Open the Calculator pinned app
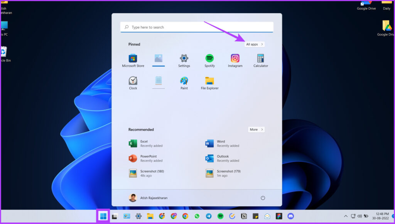395x224 pixels. coord(260,60)
